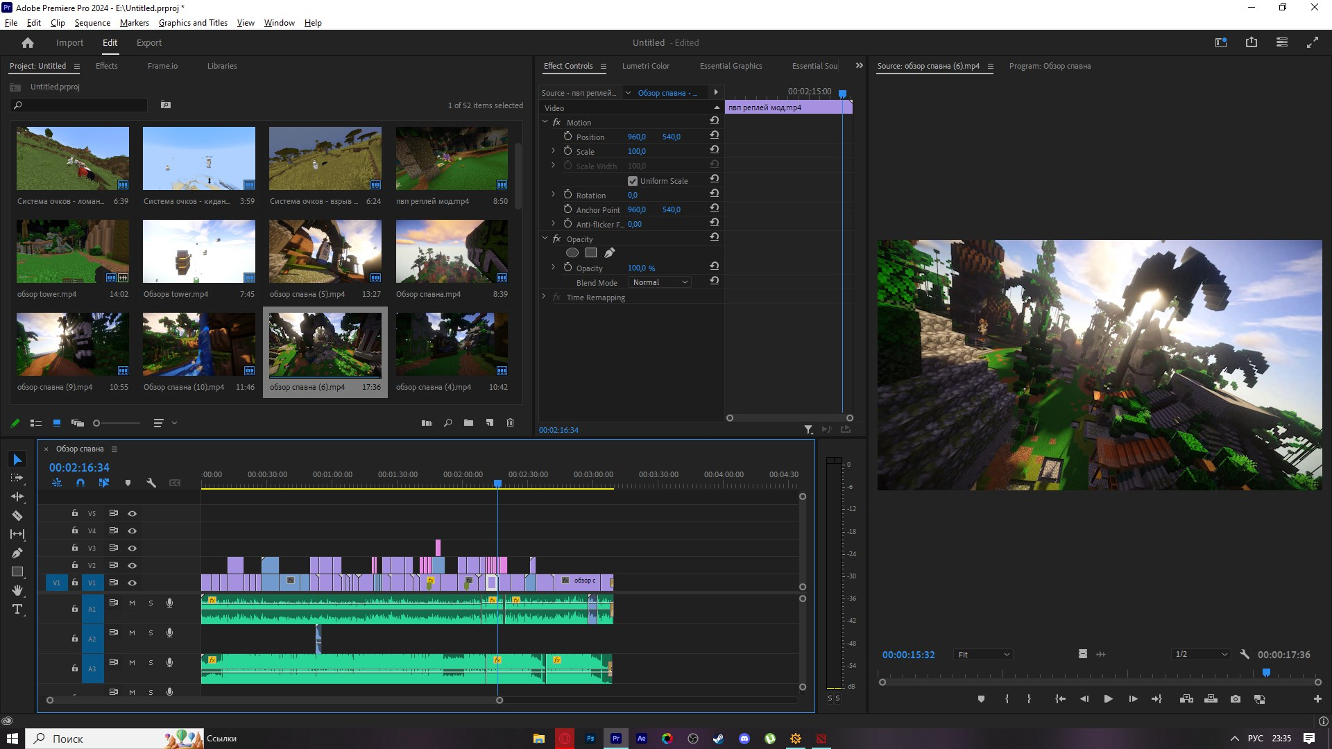Select the Ripple Edit tool
Screen dimensions: 1332x749
point(17,497)
